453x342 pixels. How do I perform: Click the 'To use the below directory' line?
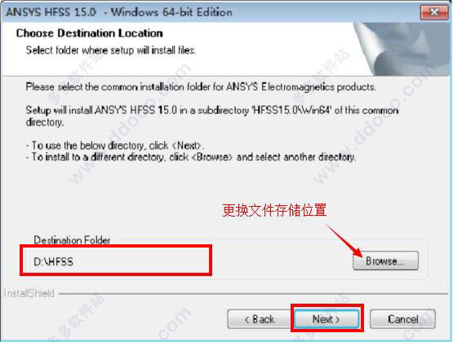[x=116, y=145]
